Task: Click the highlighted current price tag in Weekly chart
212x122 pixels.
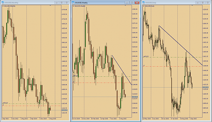Action: click(135, 97)
